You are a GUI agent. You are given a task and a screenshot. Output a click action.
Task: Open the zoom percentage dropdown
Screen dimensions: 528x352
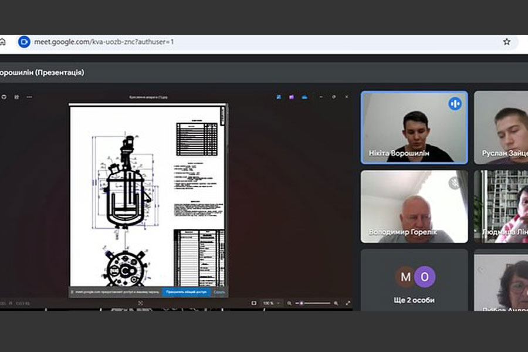point(272,303)
